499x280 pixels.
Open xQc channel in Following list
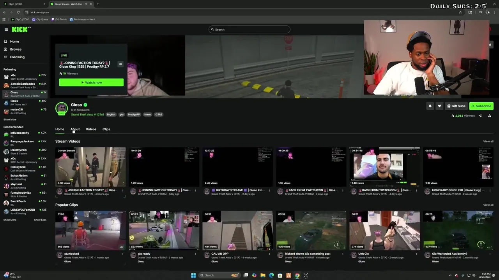coord(25,77)
